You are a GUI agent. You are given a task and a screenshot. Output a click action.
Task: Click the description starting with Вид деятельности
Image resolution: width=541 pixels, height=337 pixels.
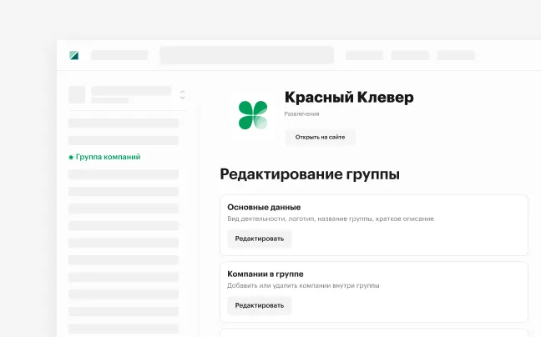pyautogui.click(x=331, y=219)
